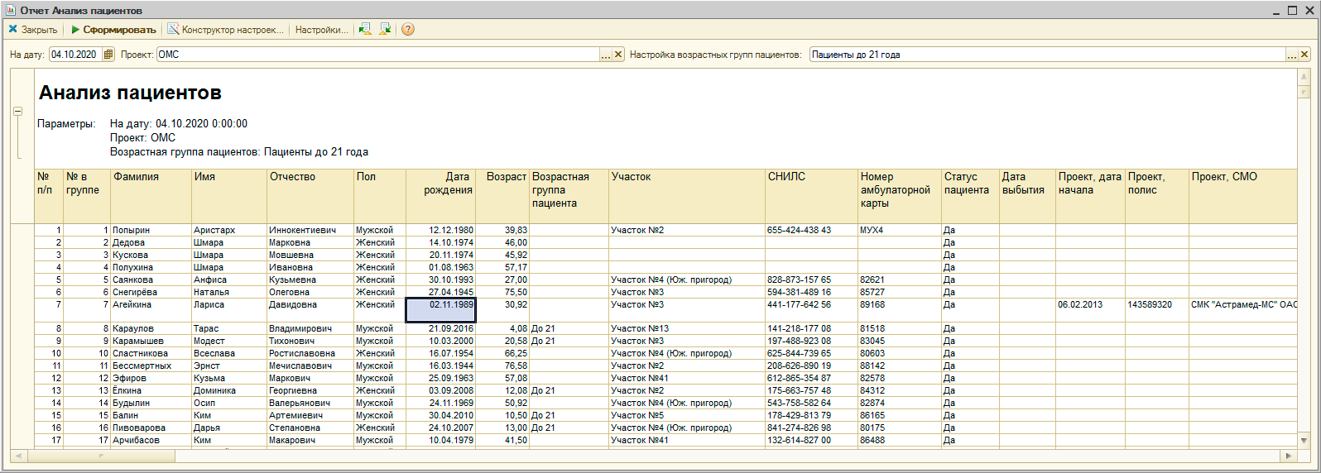Open selection list for age group setting
1321x473 pixels.
coord(1291,55)
